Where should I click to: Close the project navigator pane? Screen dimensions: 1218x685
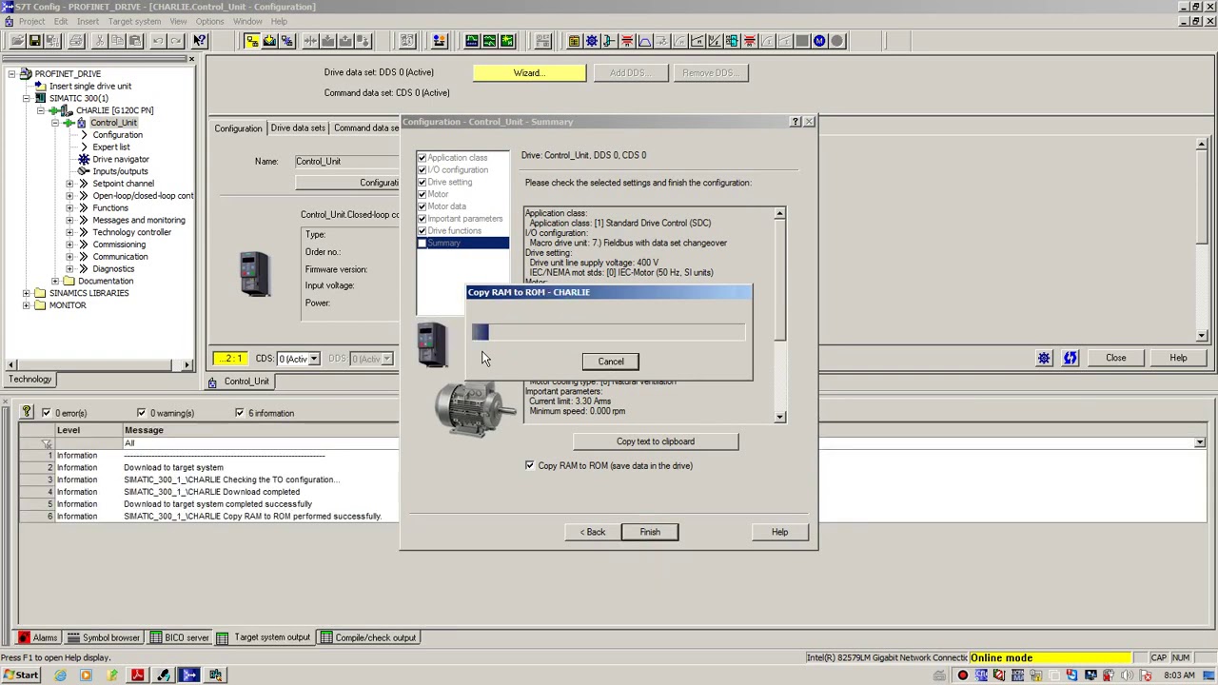(x=191, y=59)
